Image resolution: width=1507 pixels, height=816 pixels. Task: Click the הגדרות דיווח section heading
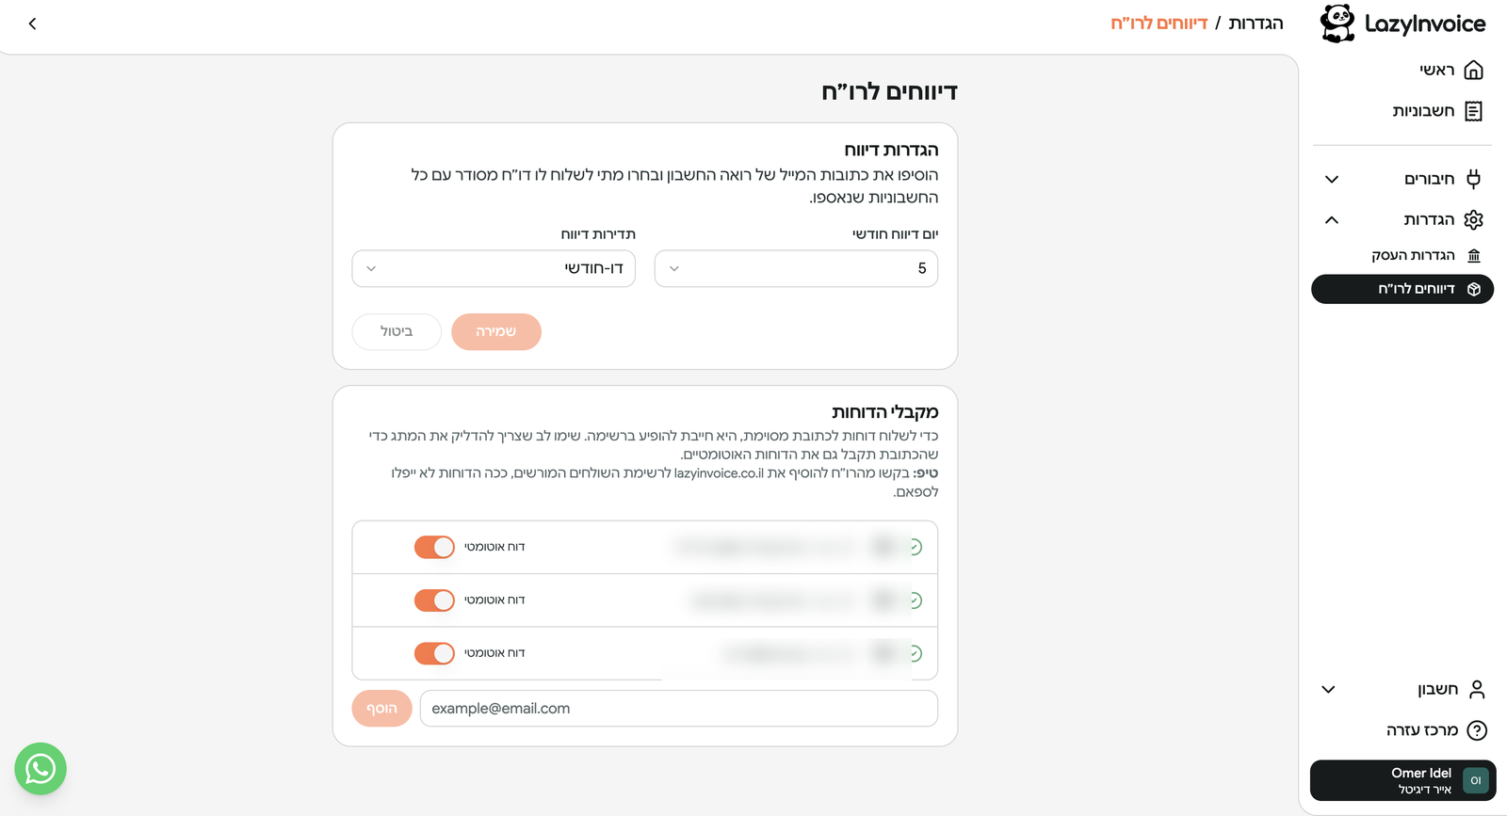coord(891,150)
